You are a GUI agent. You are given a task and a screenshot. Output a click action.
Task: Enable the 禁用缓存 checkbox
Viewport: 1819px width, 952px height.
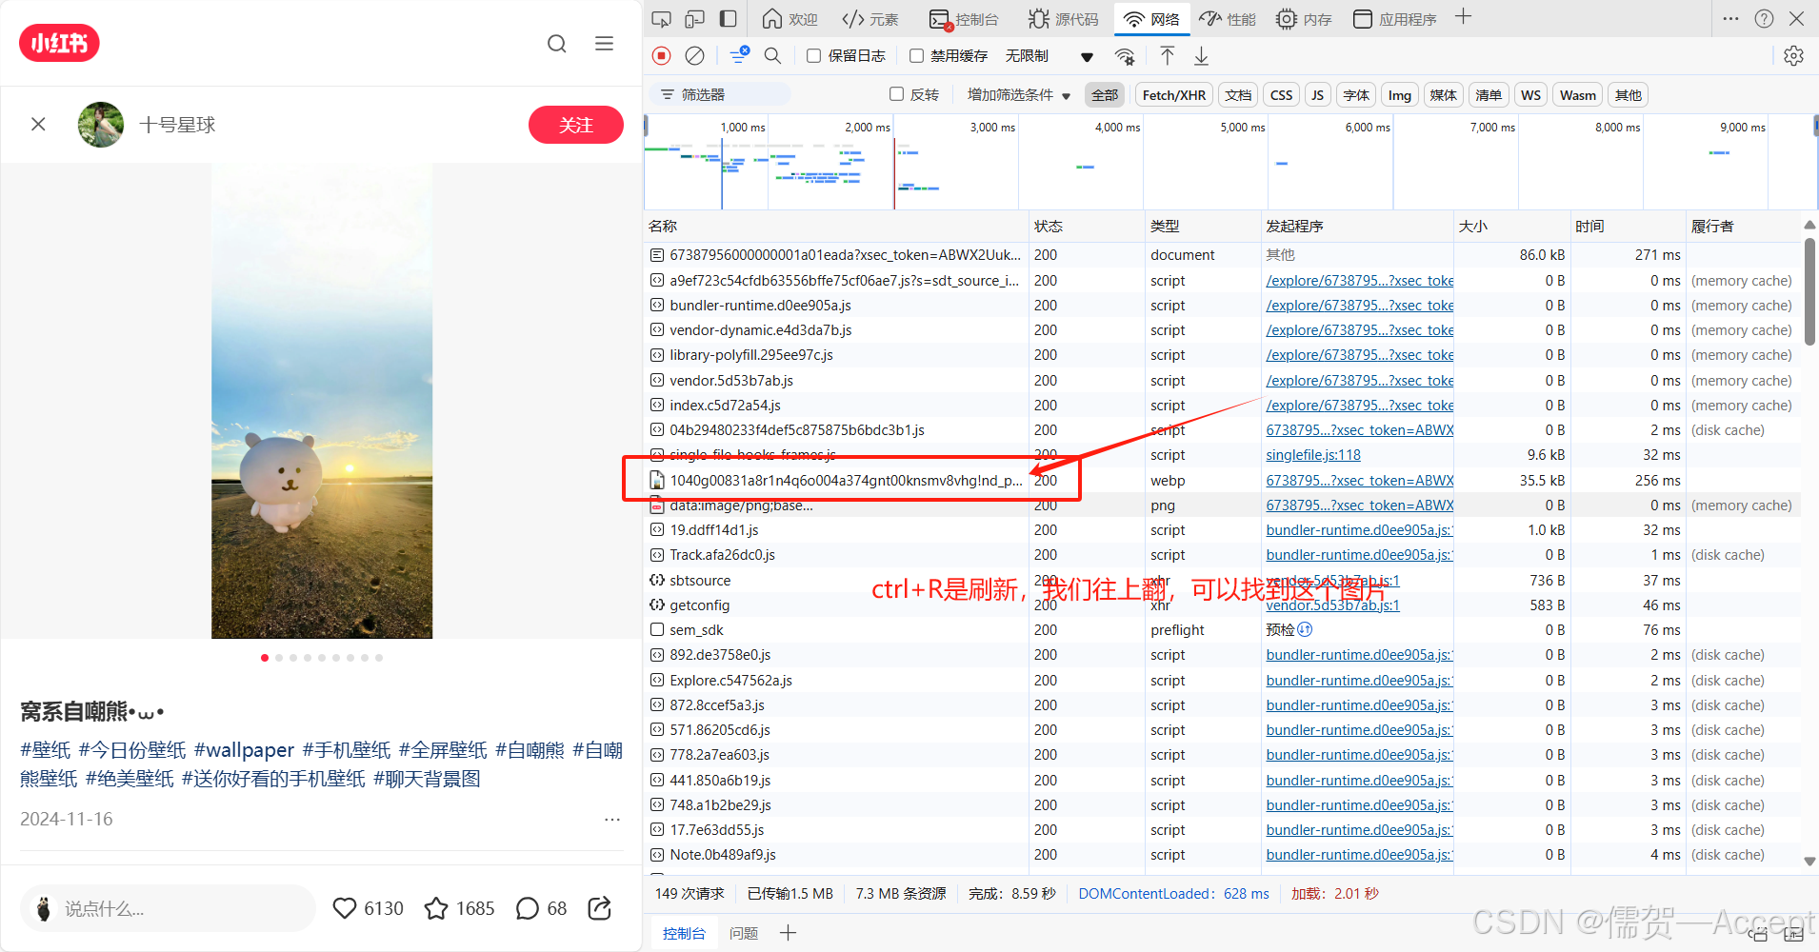916,55
